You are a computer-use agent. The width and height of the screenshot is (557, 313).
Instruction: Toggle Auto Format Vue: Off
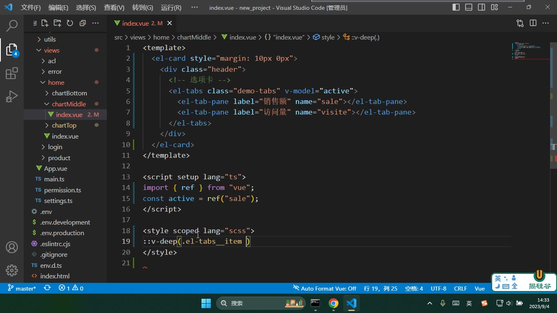click(325, 288)
